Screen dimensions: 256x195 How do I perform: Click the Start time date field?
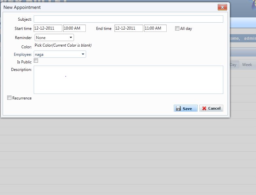48,28
